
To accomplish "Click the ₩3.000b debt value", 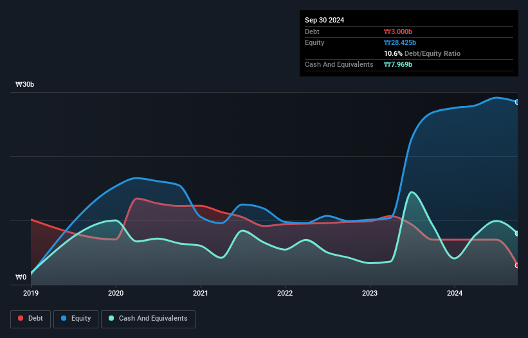I will pyautogui.click(x=398, y=31).
